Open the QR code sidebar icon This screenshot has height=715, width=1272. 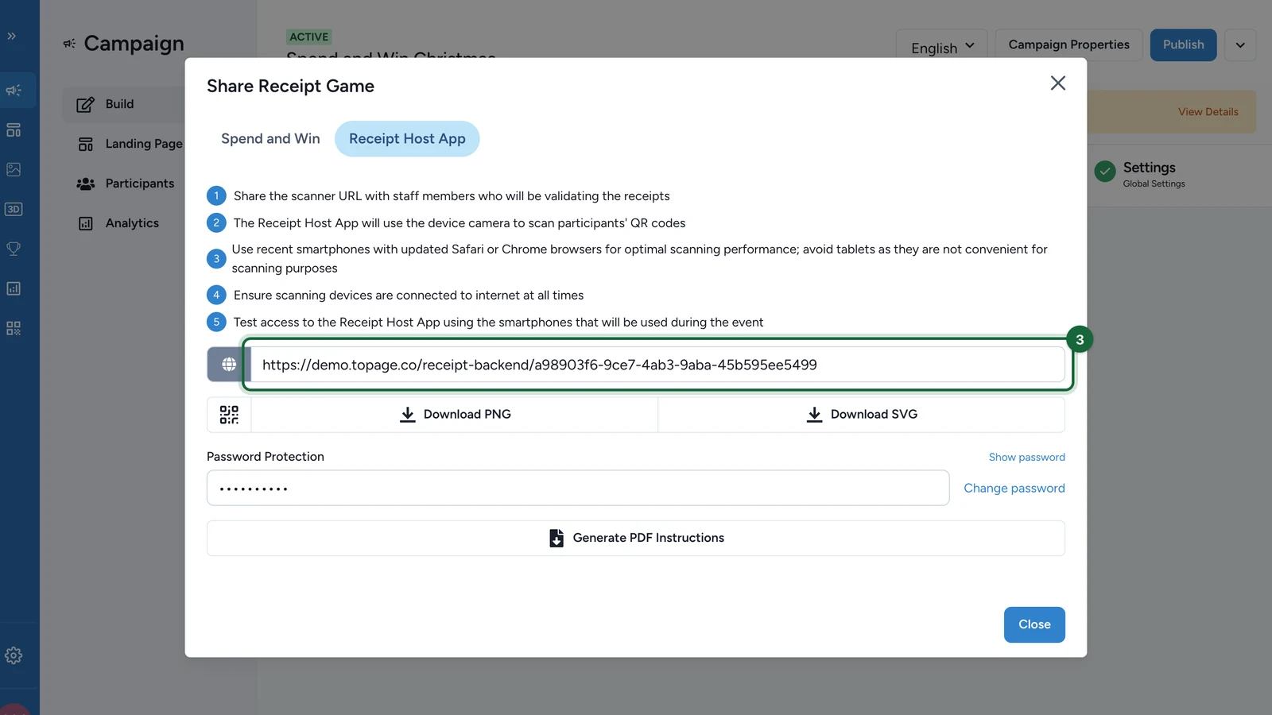pyautogui.click(x=14, y=328)
